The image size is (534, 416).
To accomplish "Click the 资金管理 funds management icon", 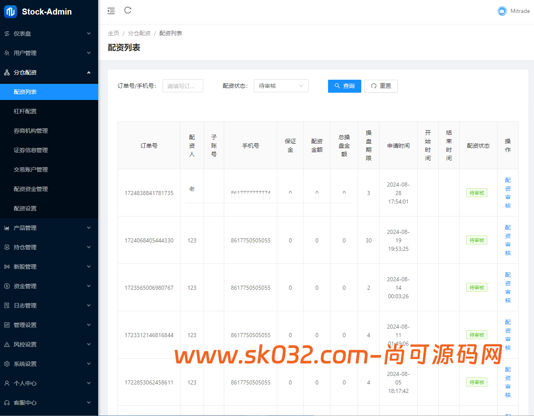I will coord(6,286).
